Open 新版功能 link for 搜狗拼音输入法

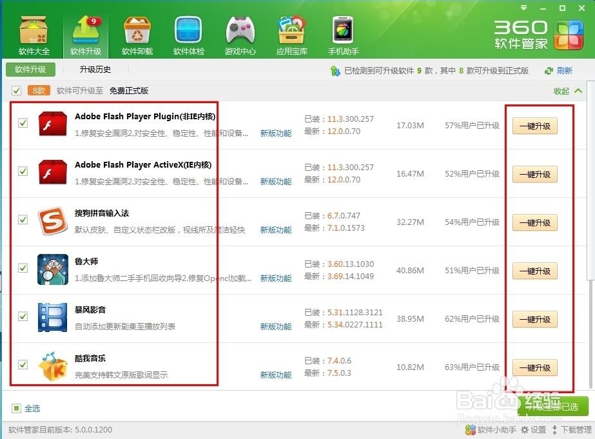275,230
